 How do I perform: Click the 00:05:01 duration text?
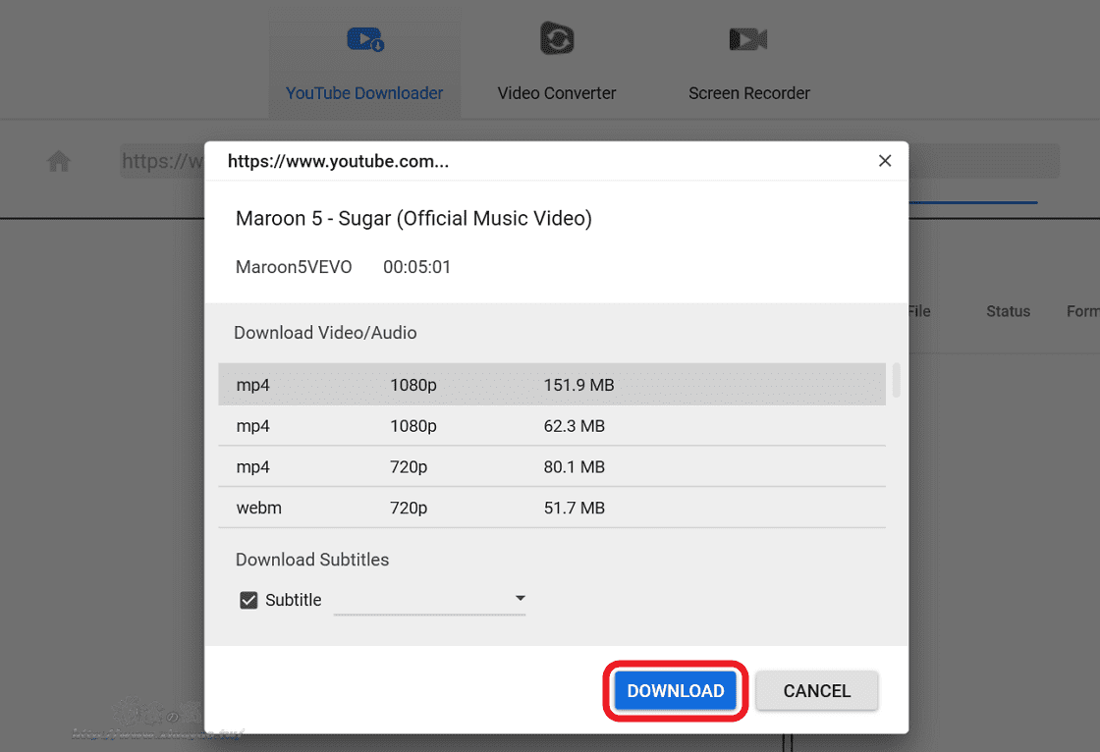tap(416, 267)
